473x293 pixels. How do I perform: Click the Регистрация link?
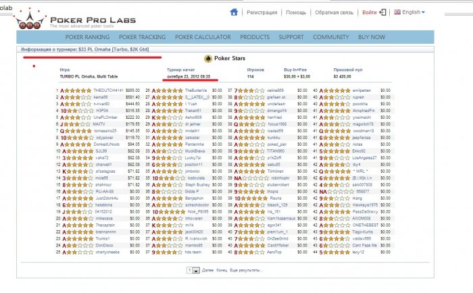click(262, 12)
